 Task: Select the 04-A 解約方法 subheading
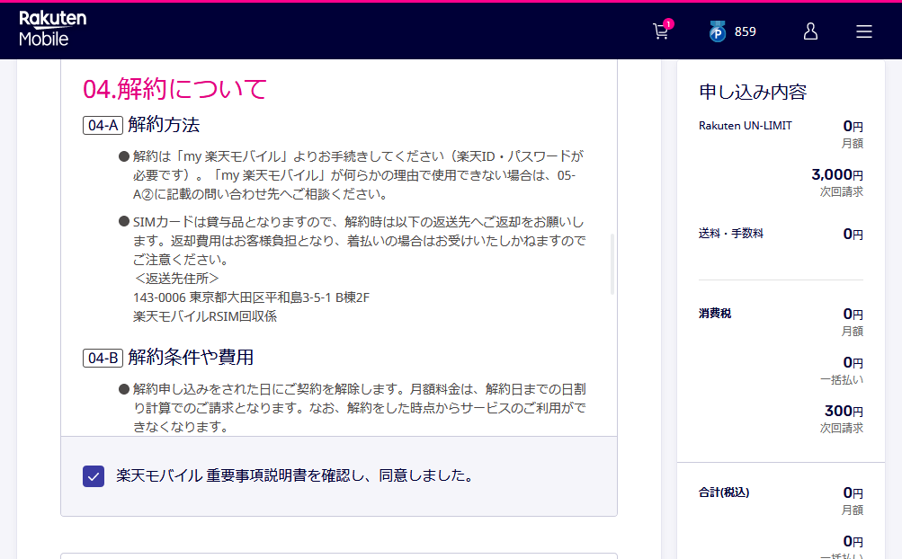(x=141, y=125)
